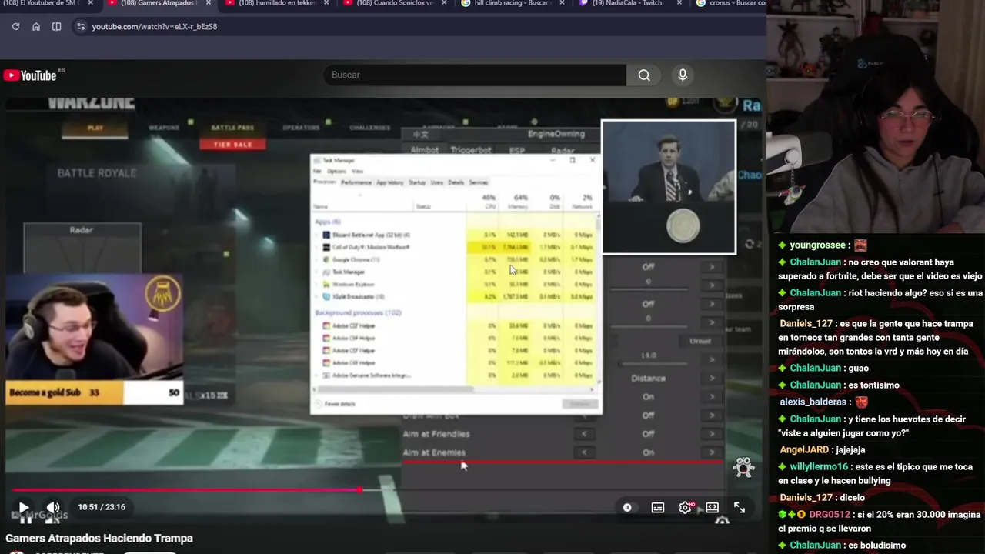View site information beside the URL
This screenshot has height=554, width=985.
(x=80, y=26)
